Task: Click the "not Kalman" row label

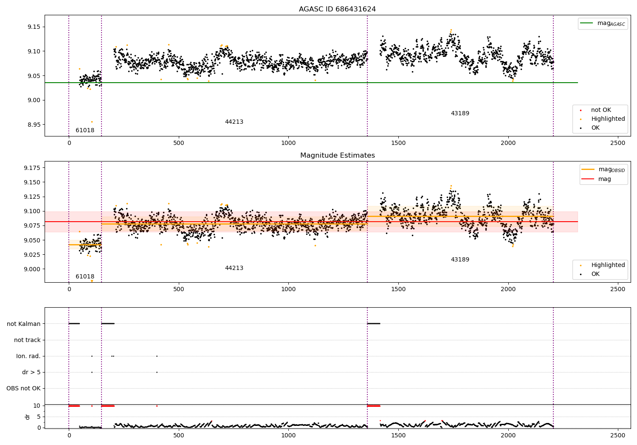Action: (24, 324)
